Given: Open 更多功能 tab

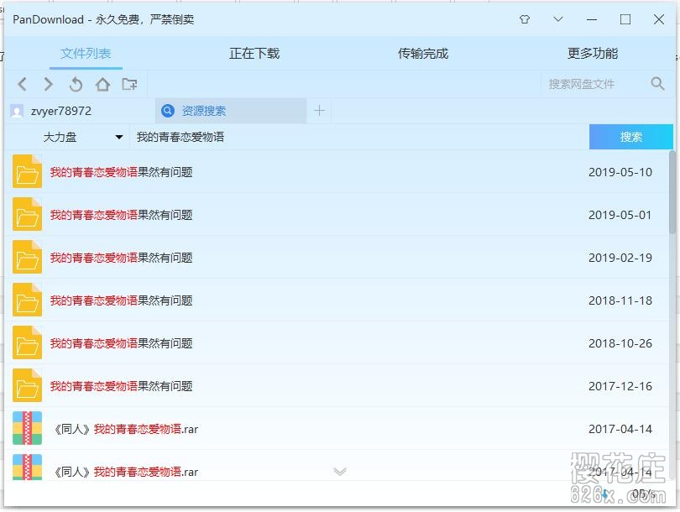Looking at the screenshot, I should click(593, 54).
